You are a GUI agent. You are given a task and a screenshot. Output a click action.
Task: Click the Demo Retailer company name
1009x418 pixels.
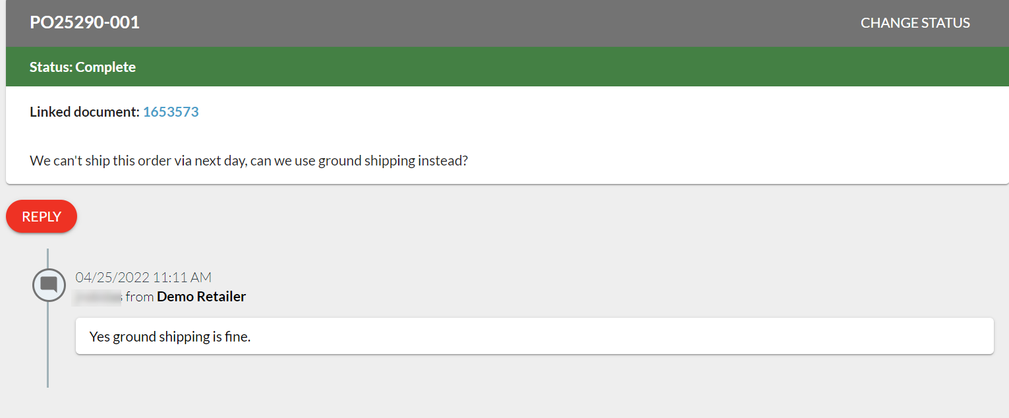click(201, 297)
